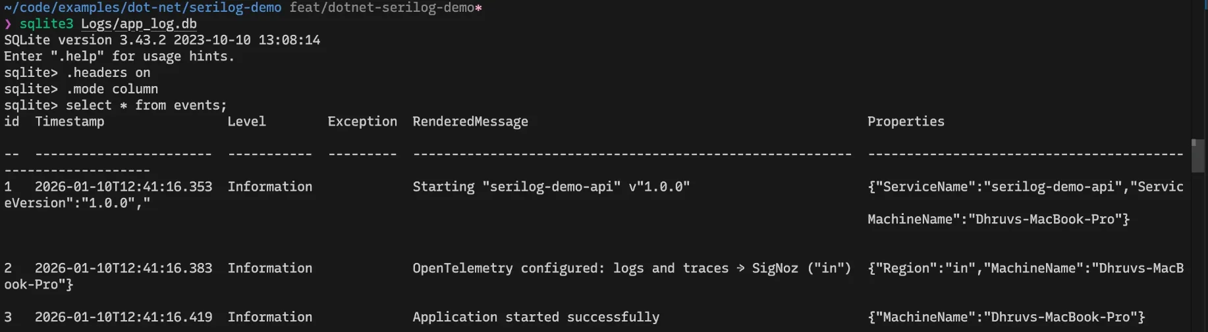1208x332 pixels.
Task: Select the Level column header
Action: pyautogui.click(x=247, y=122)
